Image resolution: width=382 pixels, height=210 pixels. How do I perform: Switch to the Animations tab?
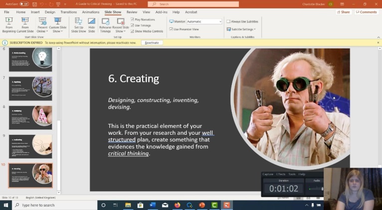(90, 12)
